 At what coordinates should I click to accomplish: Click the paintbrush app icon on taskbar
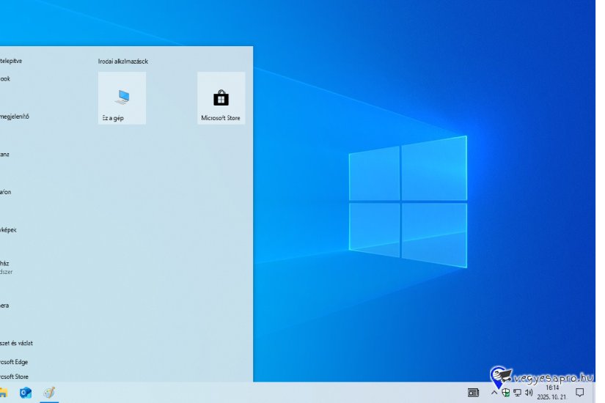(x=49, y=393)
